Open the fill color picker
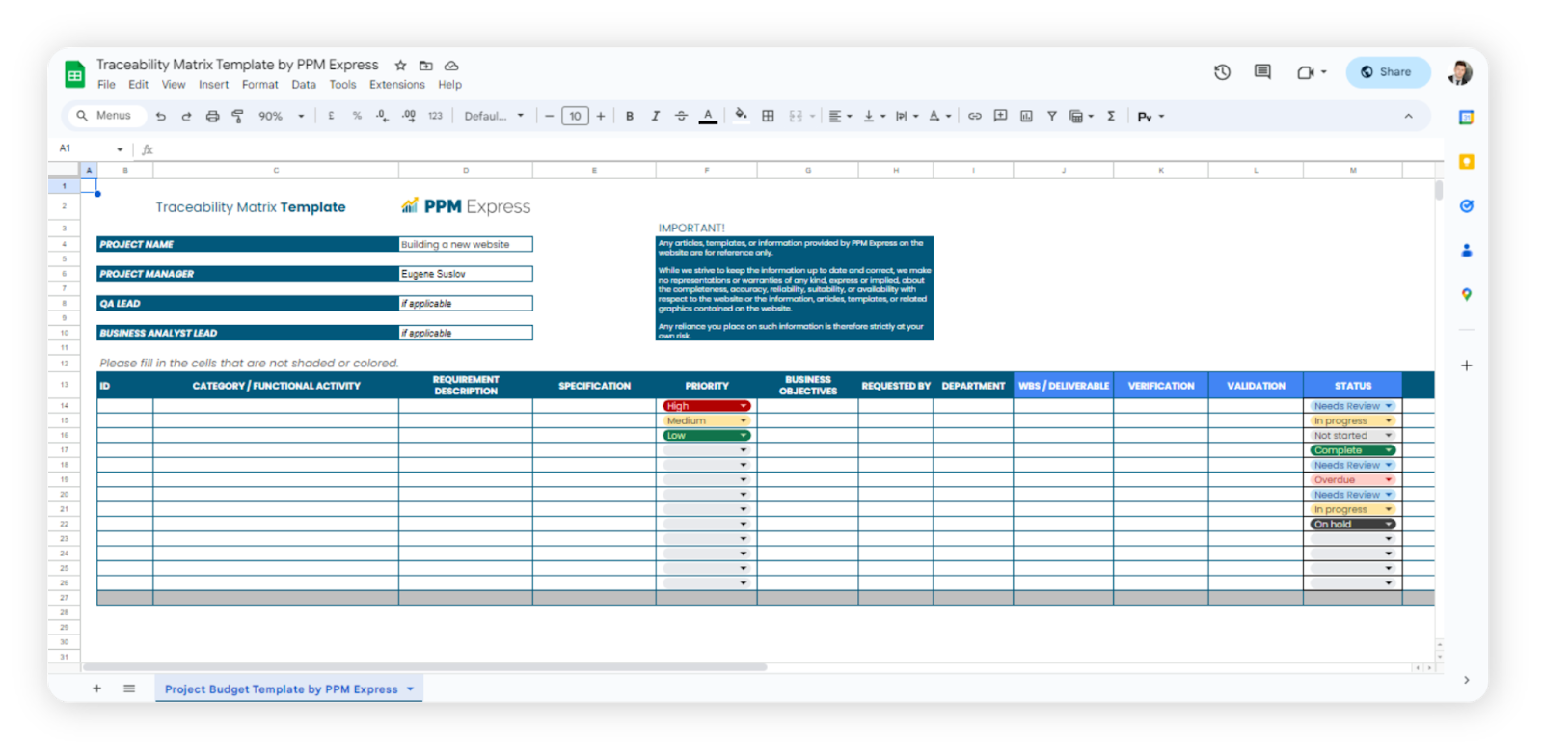Screen dimensions: 1543x756 click(741, 115)
